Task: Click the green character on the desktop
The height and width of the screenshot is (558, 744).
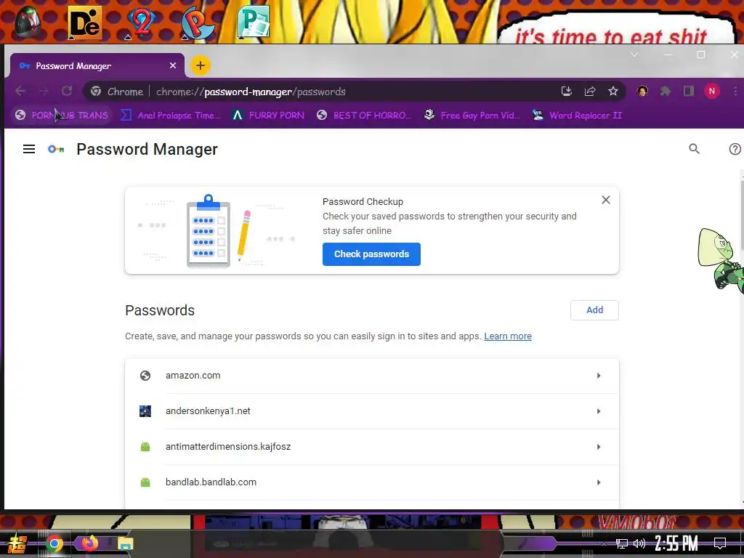Action: point(721,259)
